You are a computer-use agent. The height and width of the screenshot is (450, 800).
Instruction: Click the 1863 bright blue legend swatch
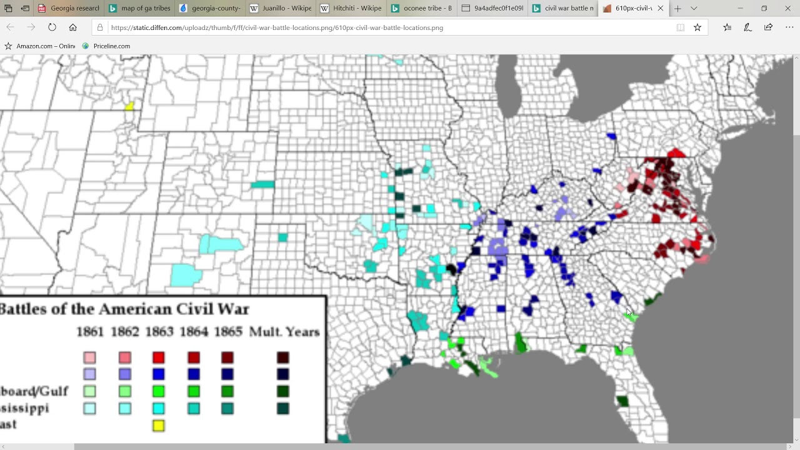[x=159, y=374]
